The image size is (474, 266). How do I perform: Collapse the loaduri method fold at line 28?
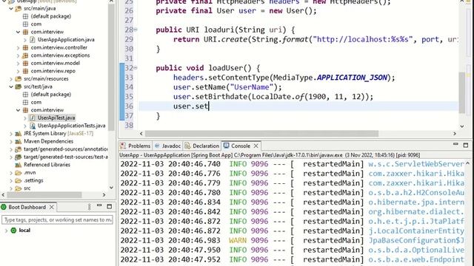click(136, 30)
